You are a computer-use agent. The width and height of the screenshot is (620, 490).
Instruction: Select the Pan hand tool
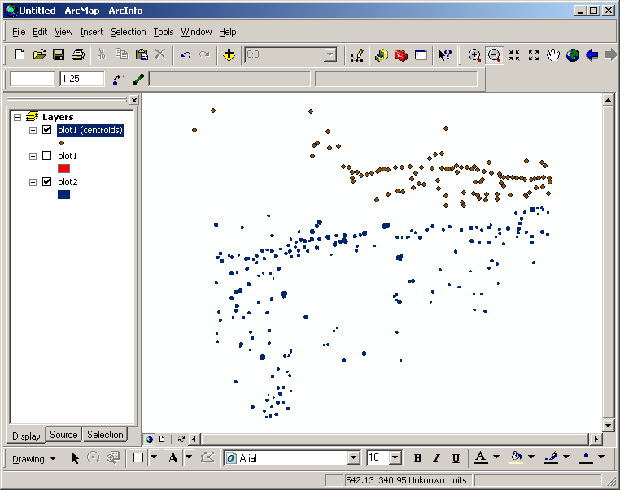553,55
